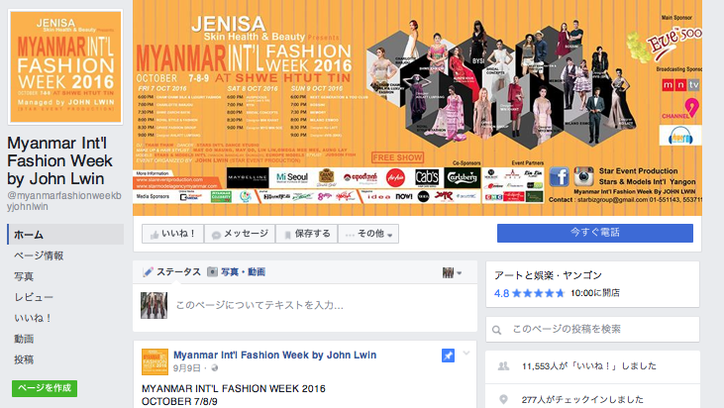The height and width of the screenshot is (408, 724).
Task: Select ホーム in the sidebar
Action: 65,235
